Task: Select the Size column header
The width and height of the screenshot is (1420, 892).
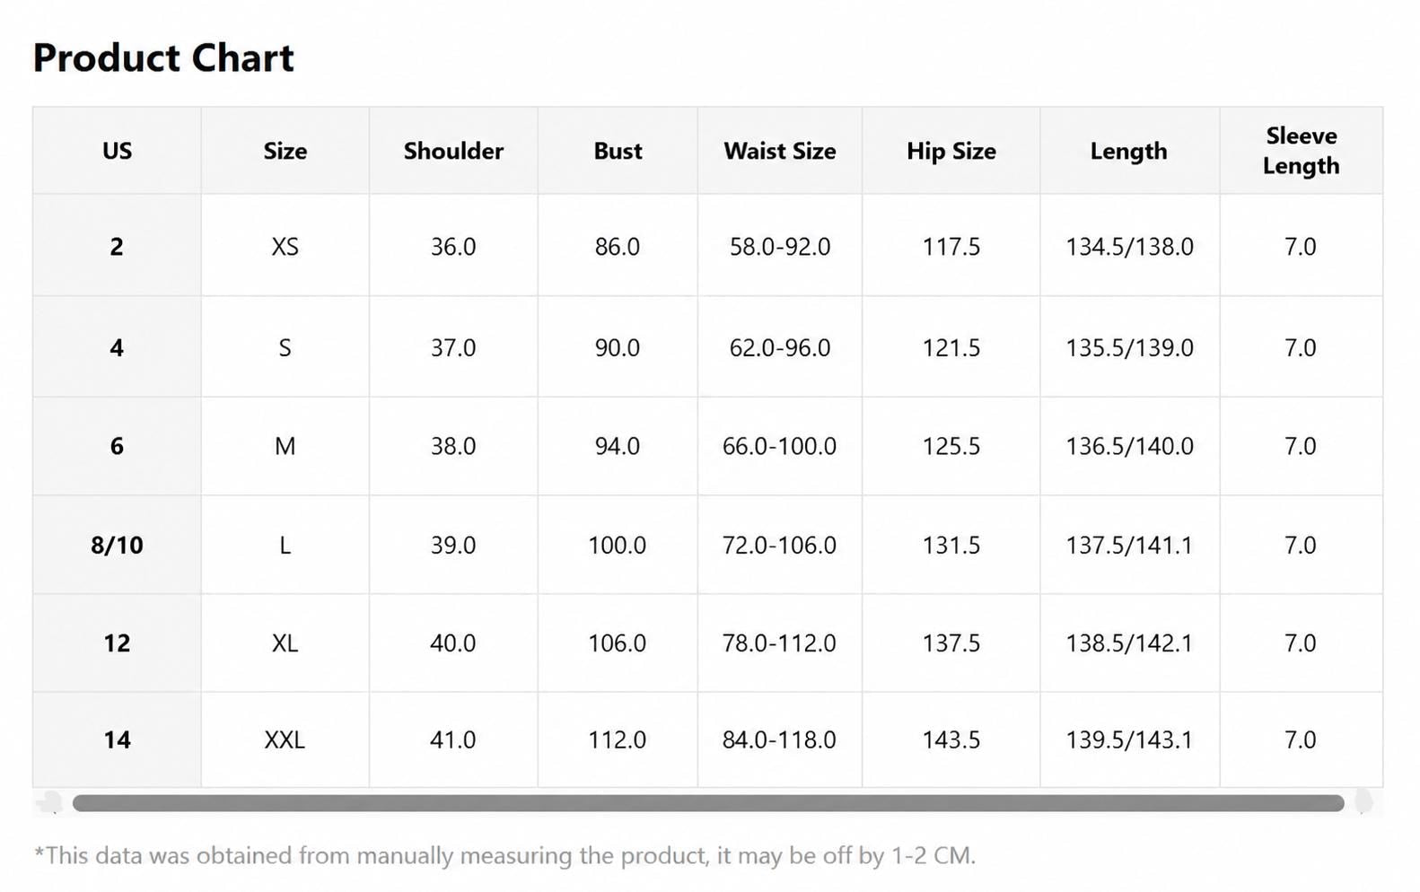Action: click(285, 151)
